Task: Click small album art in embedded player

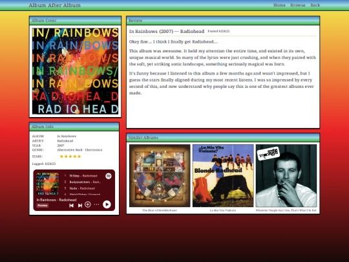Action: (x=47, y=184)
